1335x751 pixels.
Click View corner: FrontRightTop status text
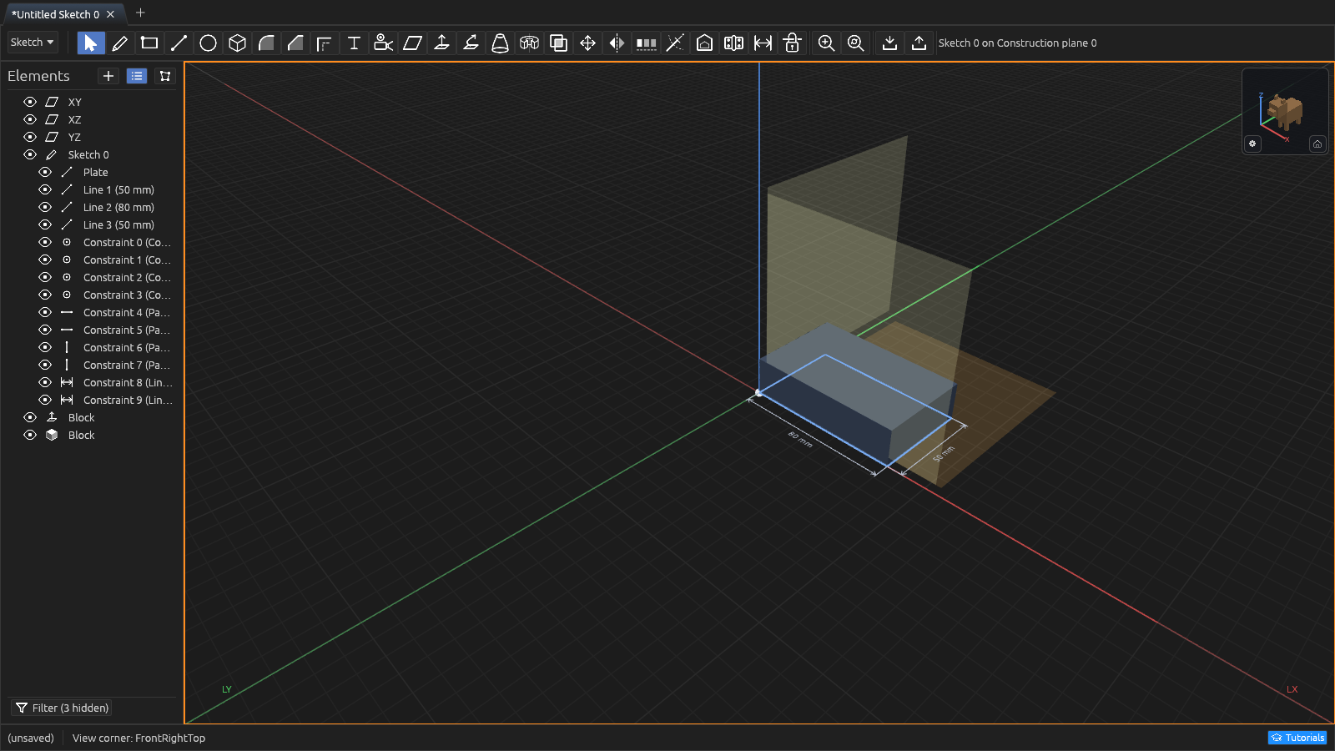point(139,738)
